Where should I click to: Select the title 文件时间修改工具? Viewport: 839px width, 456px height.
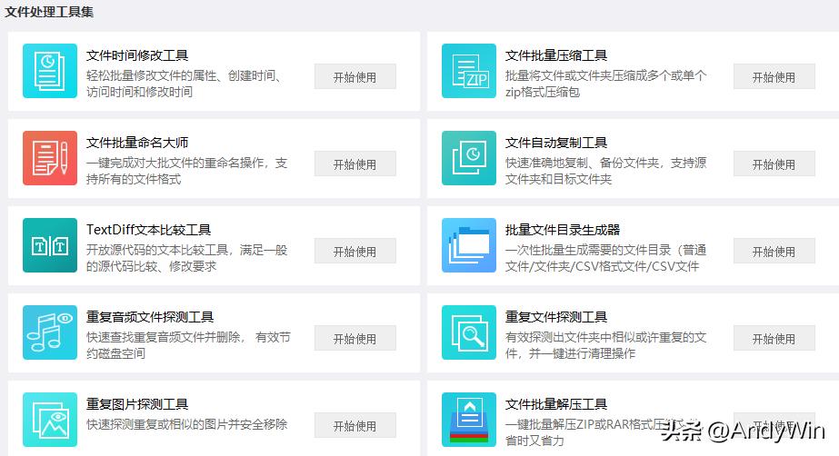coord(137,55)
